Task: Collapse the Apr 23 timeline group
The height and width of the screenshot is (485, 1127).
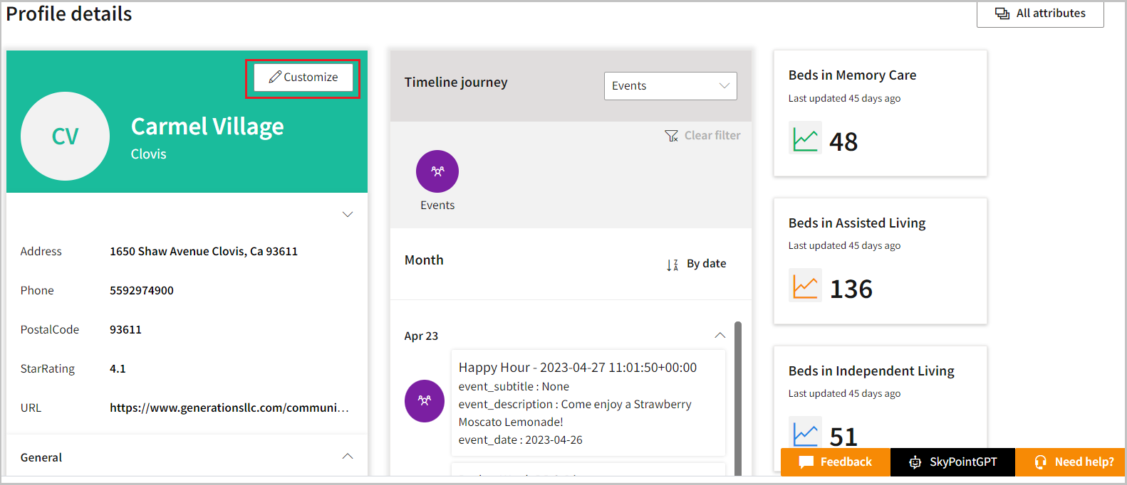Action: coord(720,336)
